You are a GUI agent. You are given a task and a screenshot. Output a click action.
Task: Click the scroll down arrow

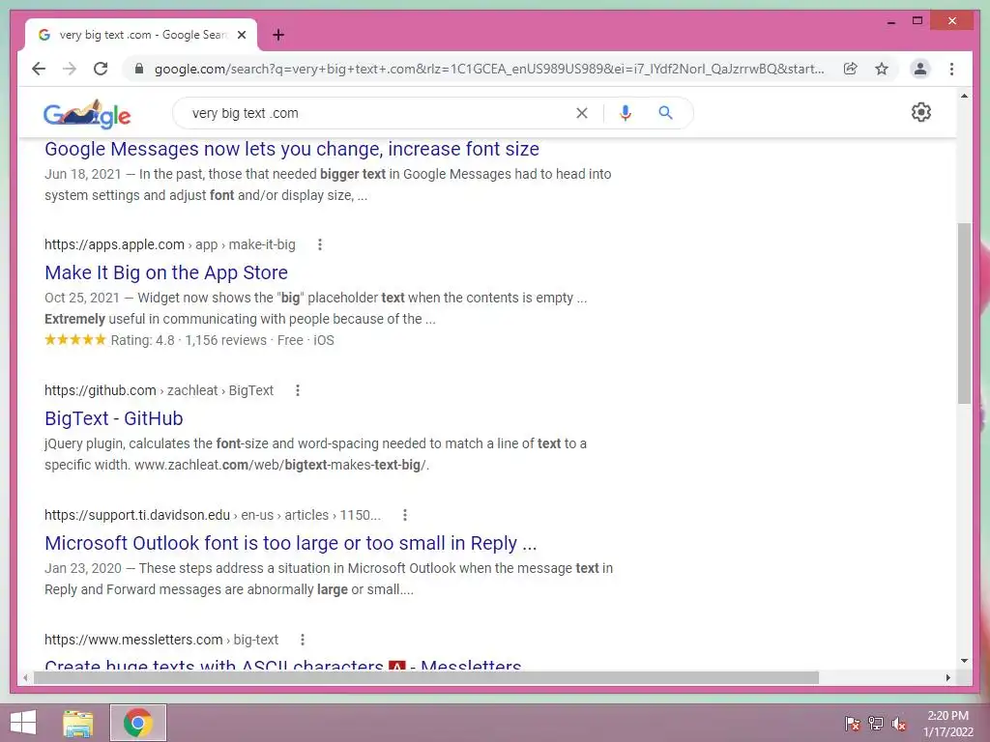pos(964,661)
